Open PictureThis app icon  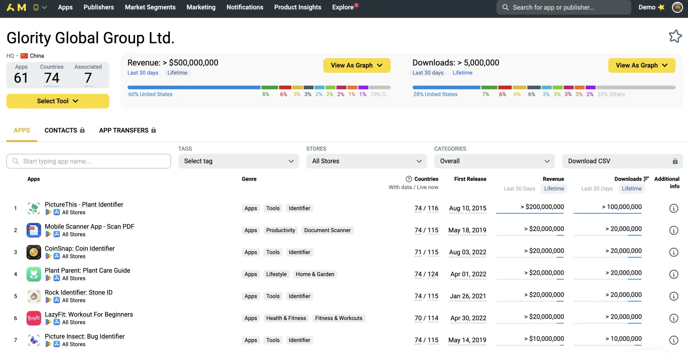pos(34,208)
